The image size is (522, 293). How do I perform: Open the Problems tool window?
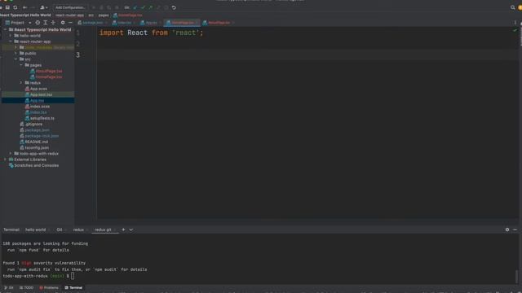point(49,287)
